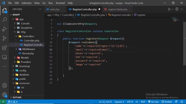Image resolution: width=186 pixels, height=104 pixels.
Task: Click the feedback icon in status bar
Action: [176, 102]
